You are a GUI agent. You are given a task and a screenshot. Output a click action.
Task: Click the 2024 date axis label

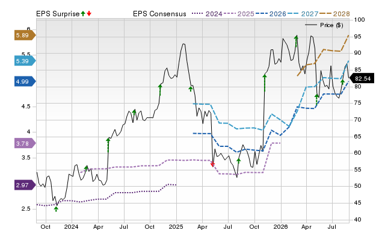pyautogui.click(x=71, y=226)
